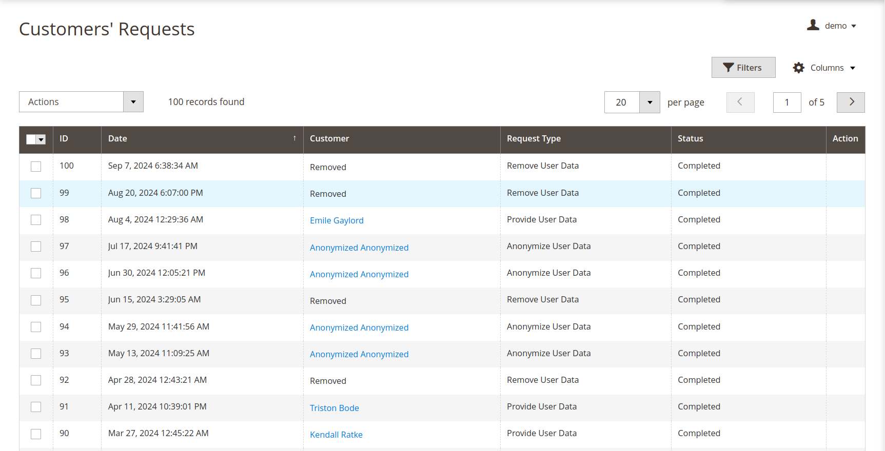Expand the Actions dropdown

coord(133,102)
